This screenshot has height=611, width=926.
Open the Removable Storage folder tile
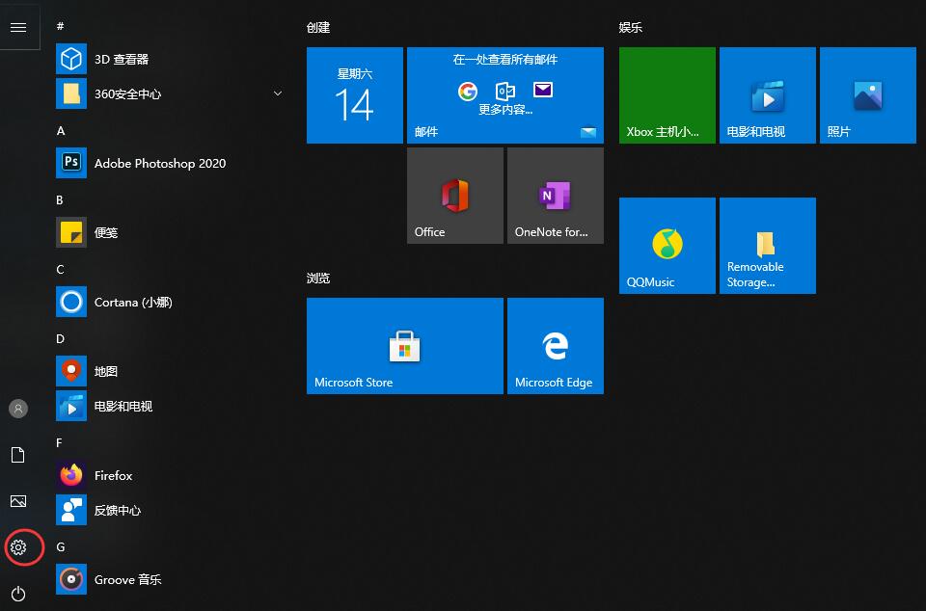pyautogui.click(x=767, y=246)
